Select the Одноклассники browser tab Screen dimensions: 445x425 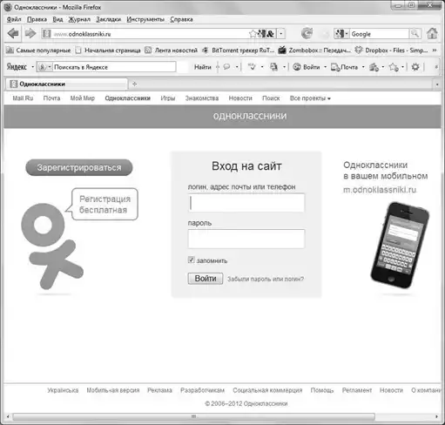66,84
